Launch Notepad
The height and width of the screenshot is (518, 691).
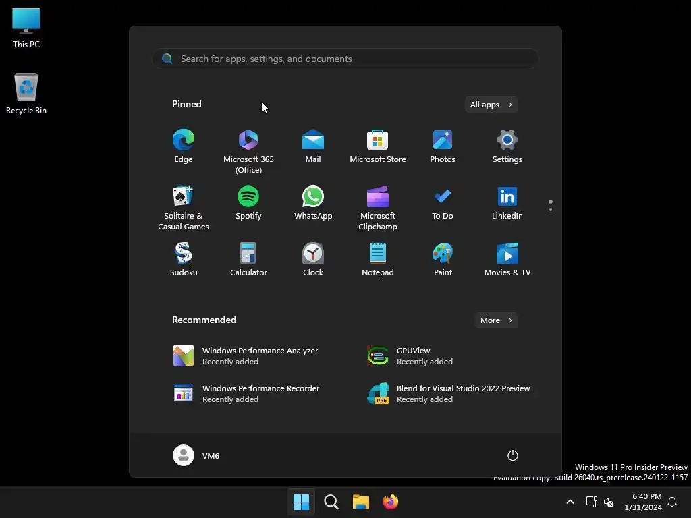pos(378,260)
